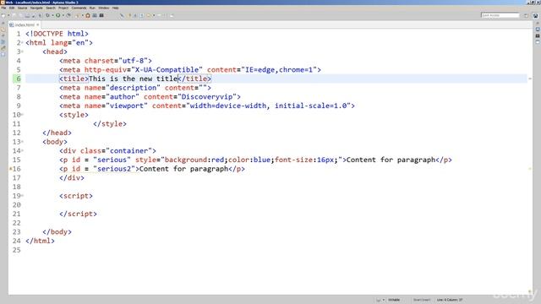
Task: Open the Run button dropdown arrow
Action: pyautogui.click(x=63, y=15)
